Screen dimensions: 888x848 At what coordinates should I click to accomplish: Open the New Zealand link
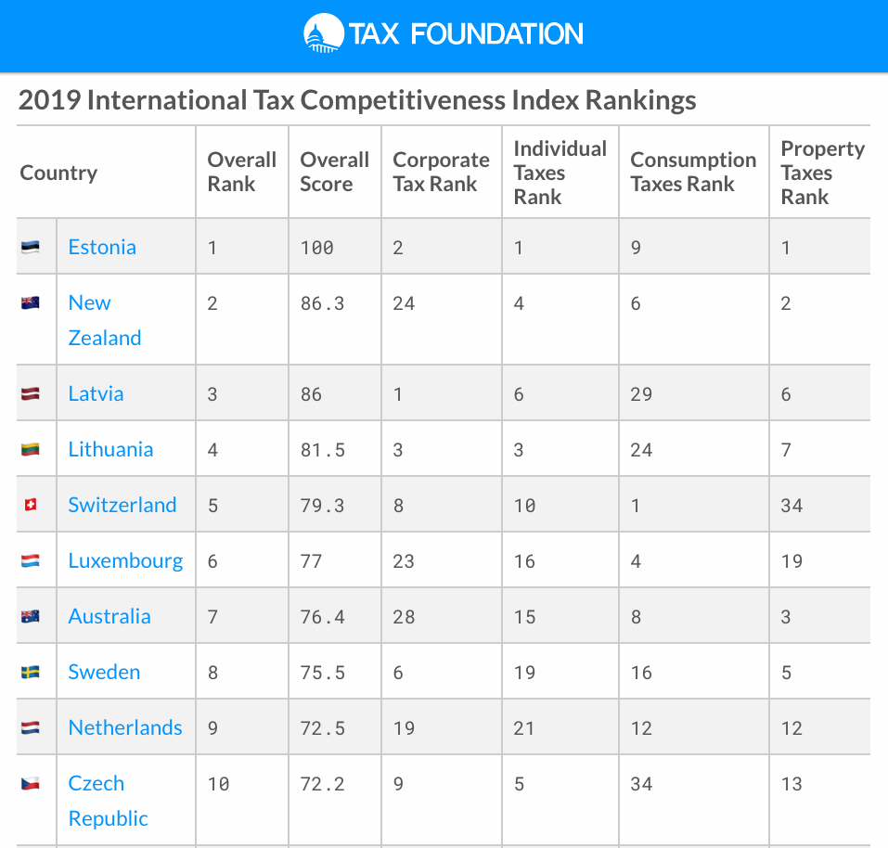[x=104, y=320]
